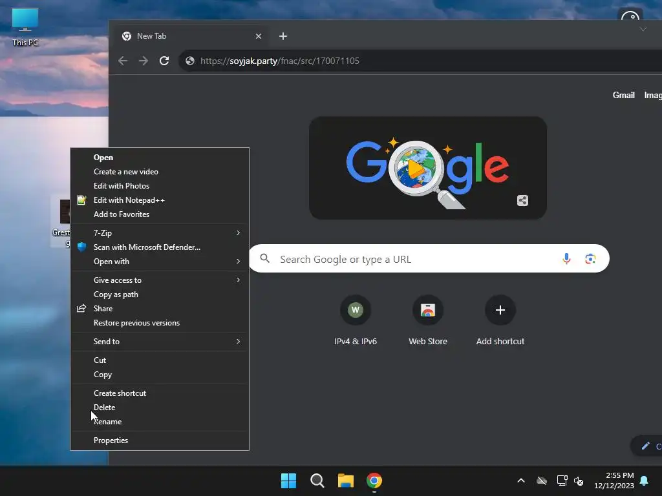Choose Edit with Notepad++
Viewport: 662px width, 496px height.
tap(160, 200)
